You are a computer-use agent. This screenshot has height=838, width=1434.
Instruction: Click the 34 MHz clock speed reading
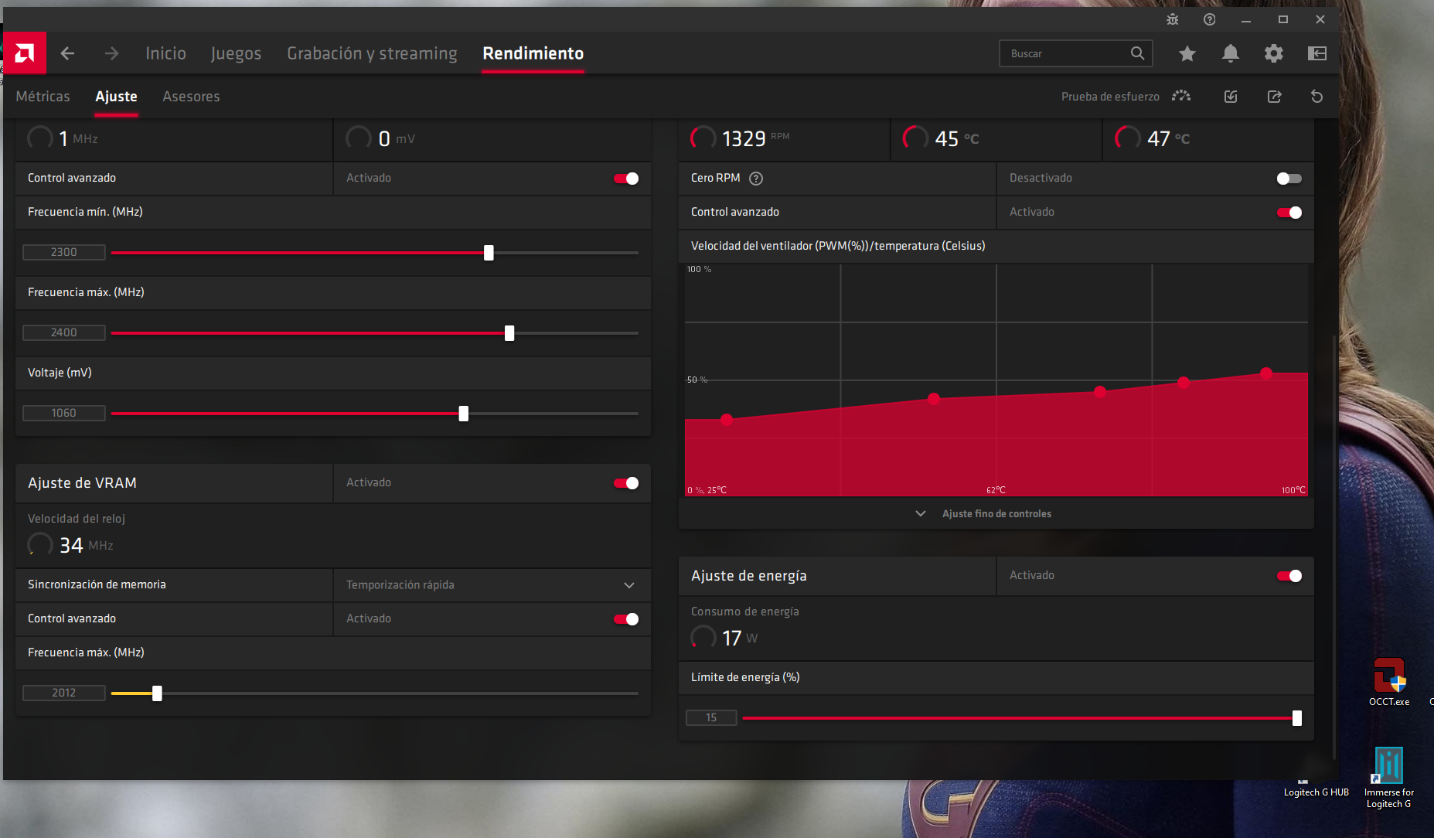pos(86,545)
